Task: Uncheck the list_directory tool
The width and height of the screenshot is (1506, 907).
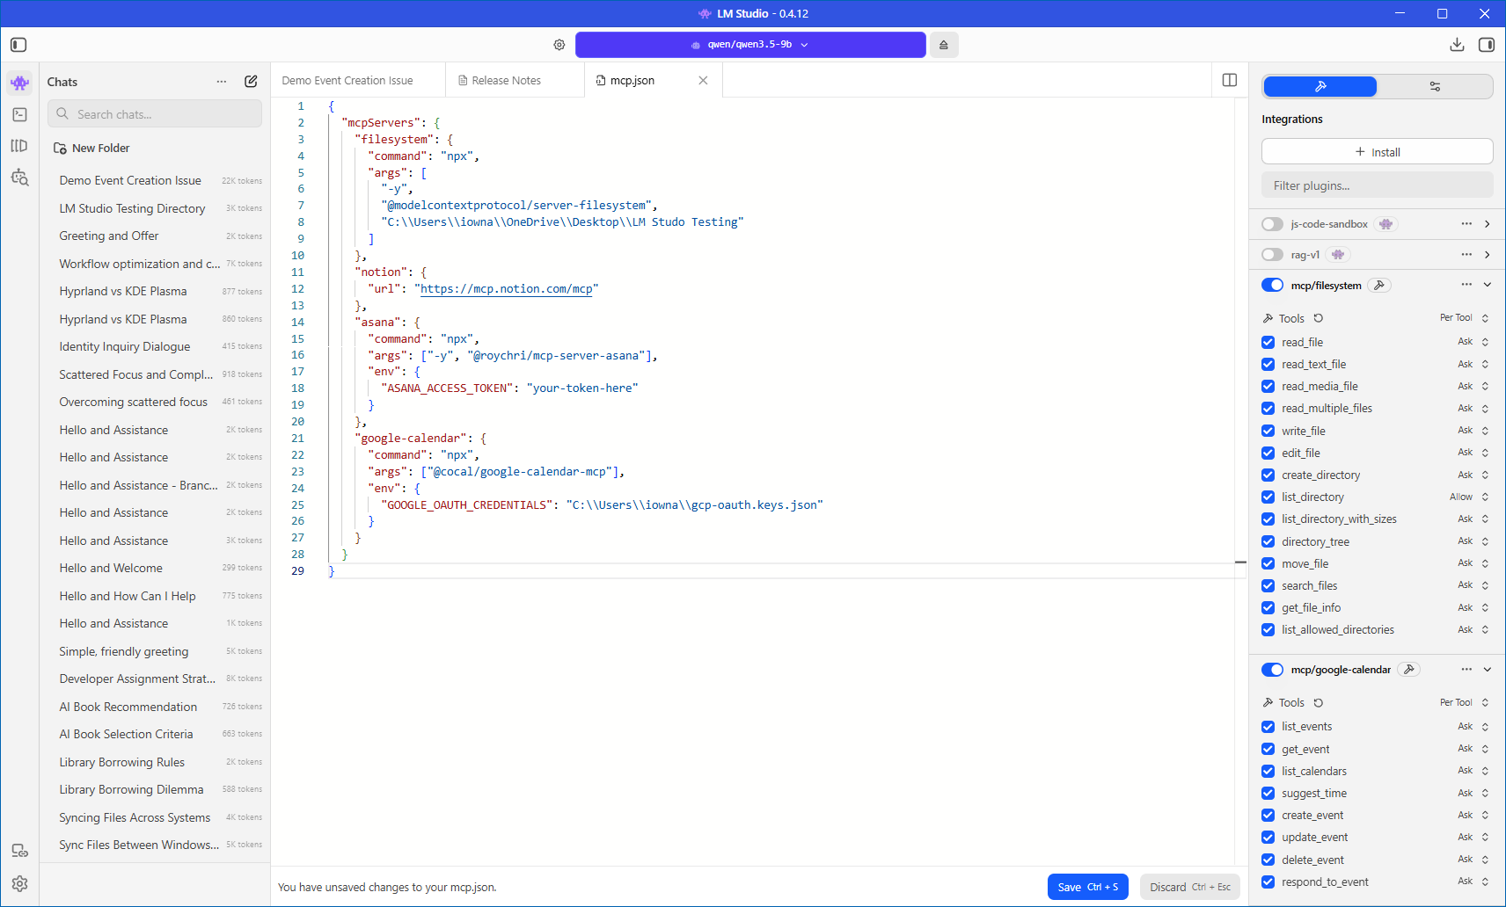Action: [1268, 497]
